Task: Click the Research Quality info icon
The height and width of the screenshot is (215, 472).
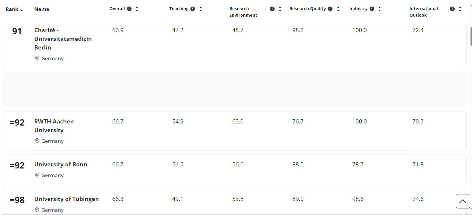Action: [330, 9]
